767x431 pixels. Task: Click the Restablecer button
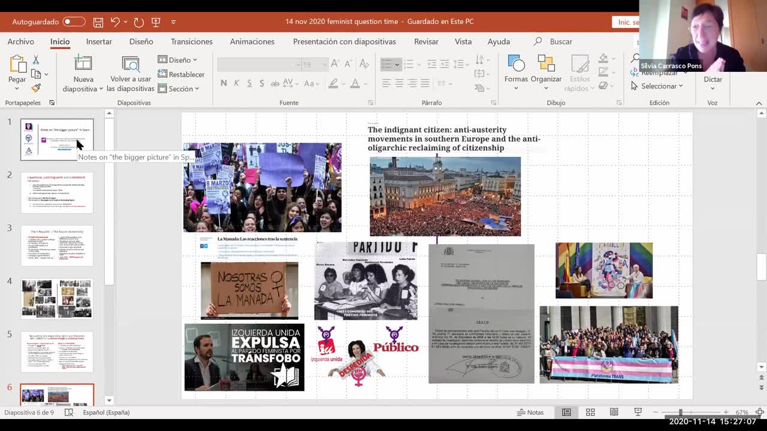pyautogui.click(x=181, y=74)
